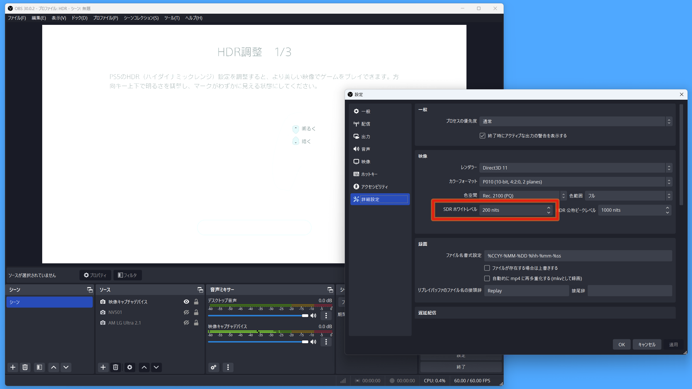Screen dimensions: 692x389
Task: Move source down arrow in ソース panel
Action: point(156,367)
